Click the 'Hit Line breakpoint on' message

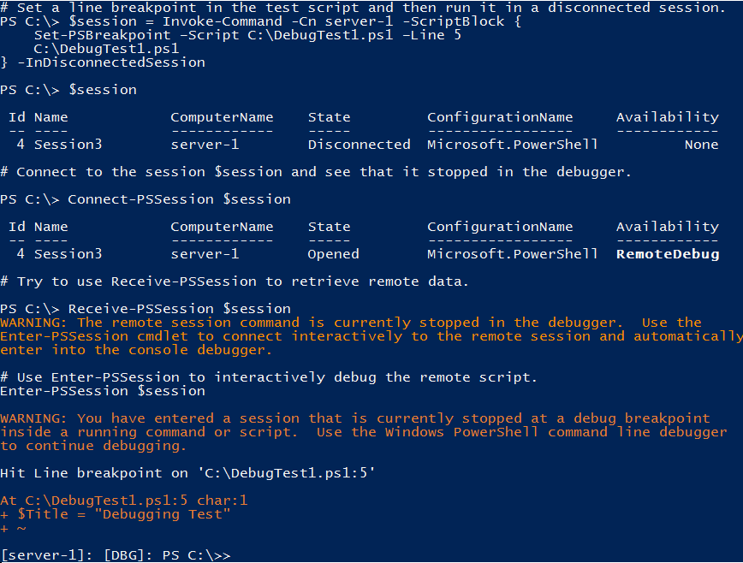coord(187,473)
